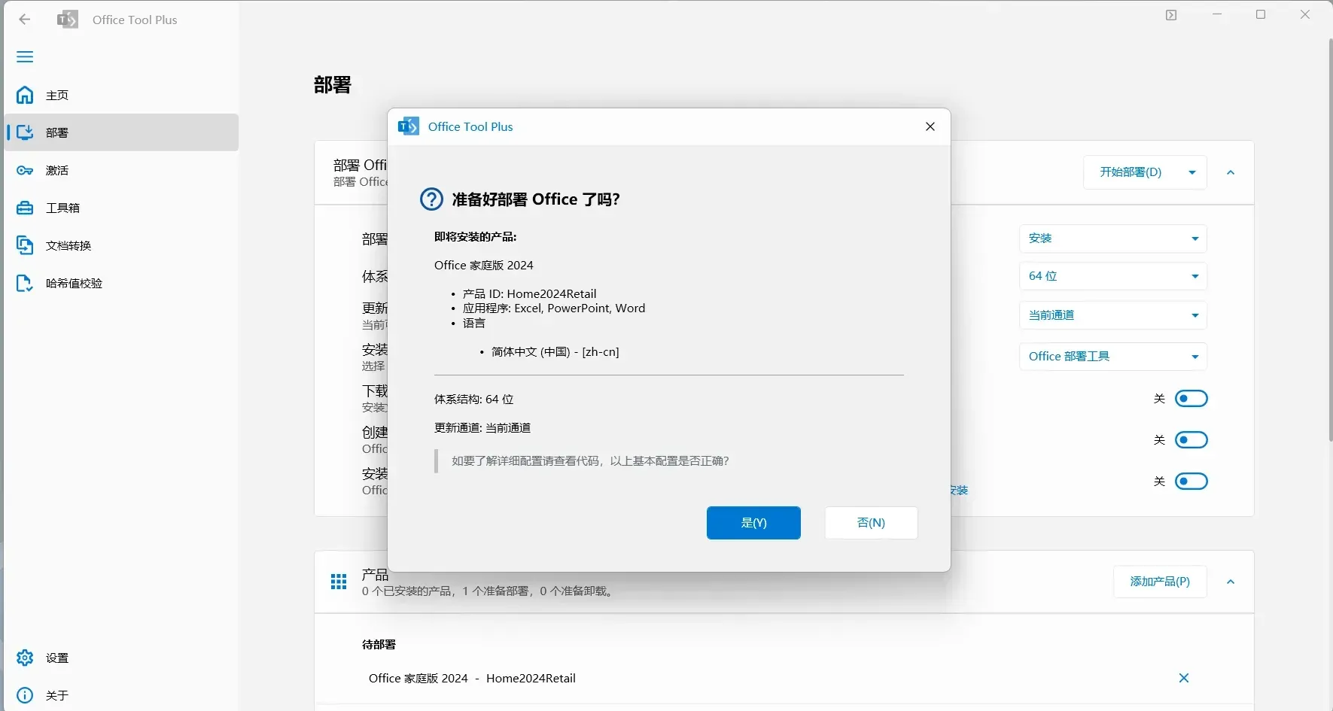Click the Office Tool Plus dialog logo
Viewport: 1333px width, 711px height.
pos(408,126)
